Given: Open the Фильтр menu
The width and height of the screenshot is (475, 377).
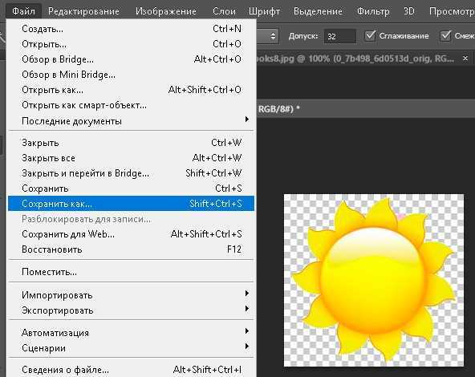Looking at the screenshot, I should pyautogui.click(x=373, y=11).
